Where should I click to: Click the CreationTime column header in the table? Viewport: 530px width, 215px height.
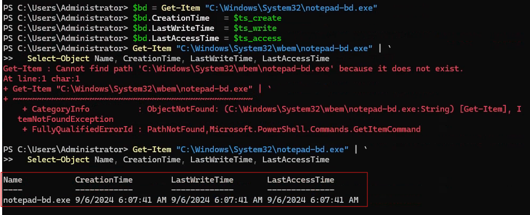(x=103, y=180)
